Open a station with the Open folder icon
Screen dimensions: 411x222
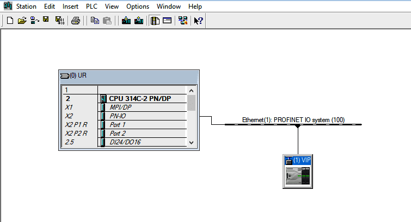tap(22, 21)
